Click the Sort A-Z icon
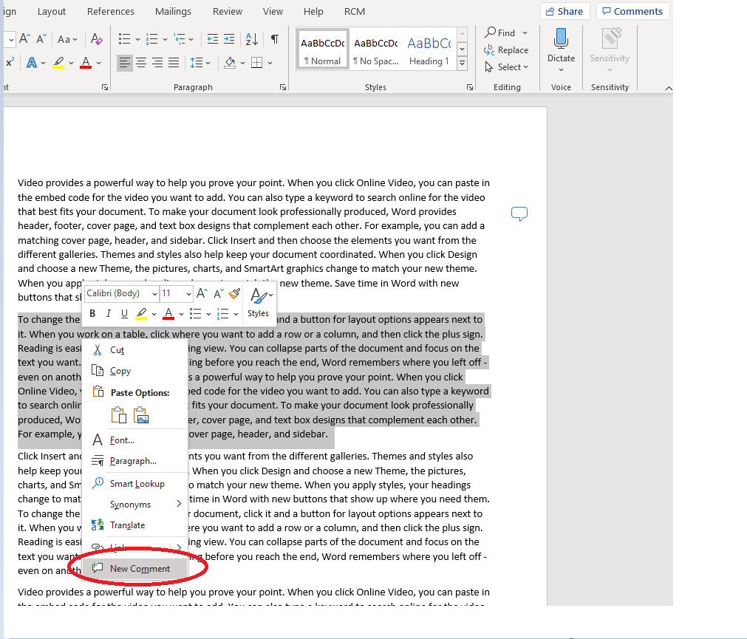Screen dimensions: 747x639 (251, 39)
